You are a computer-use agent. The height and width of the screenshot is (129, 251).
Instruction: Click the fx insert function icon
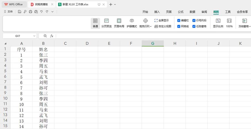(51, 36)
